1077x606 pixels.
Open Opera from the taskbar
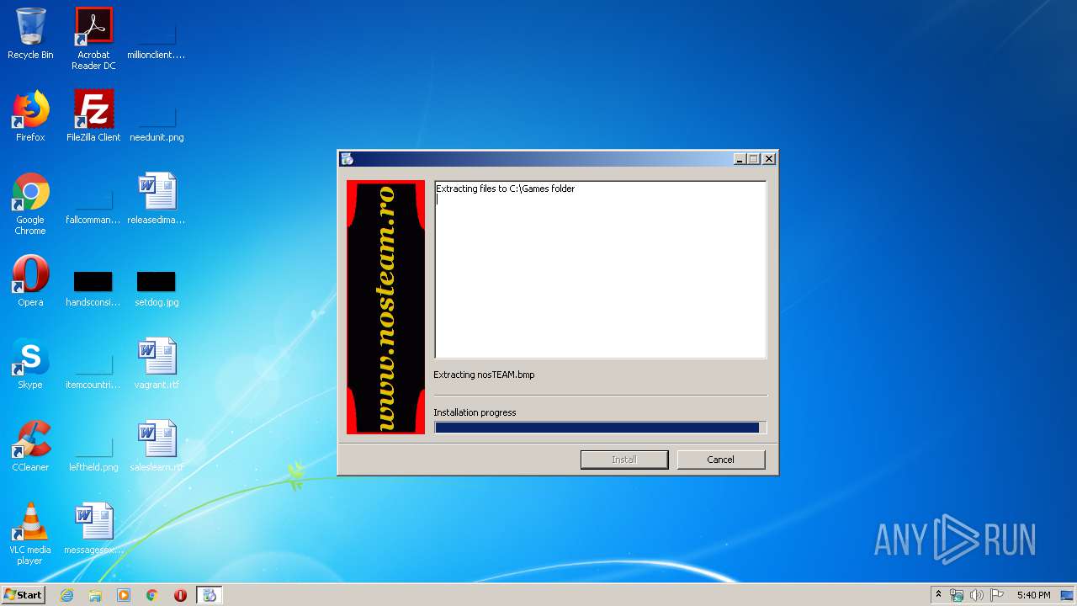[180, 595]
